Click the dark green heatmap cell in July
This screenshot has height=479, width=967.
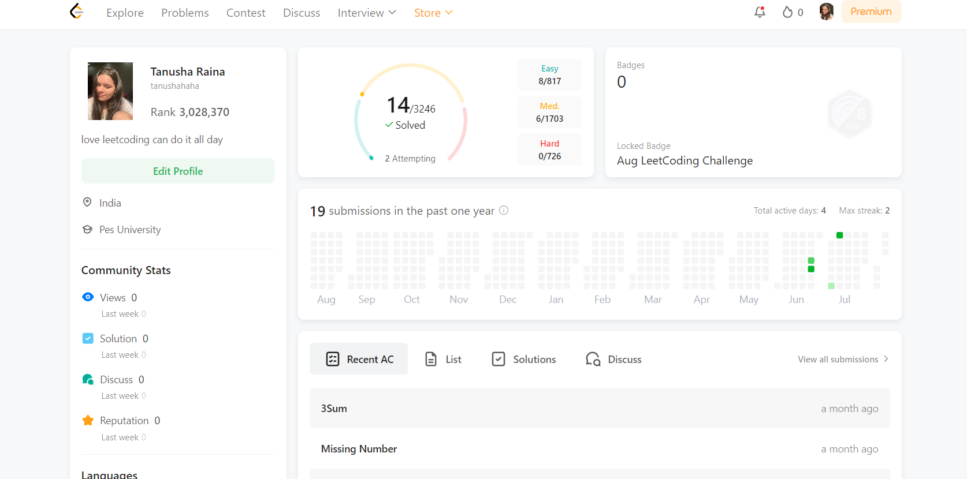[840, 235]
